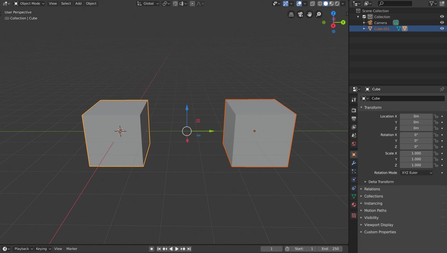Expand the Delta Transform section
The image size is (447, 253).
(x=380, y=182)
